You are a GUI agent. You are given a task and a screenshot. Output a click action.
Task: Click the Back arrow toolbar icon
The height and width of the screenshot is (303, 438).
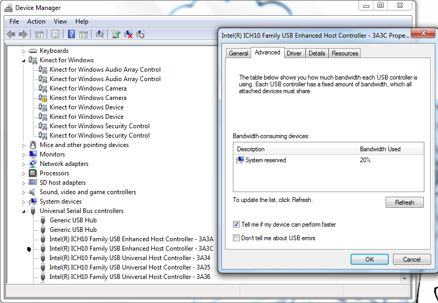[x=11, y=35]
